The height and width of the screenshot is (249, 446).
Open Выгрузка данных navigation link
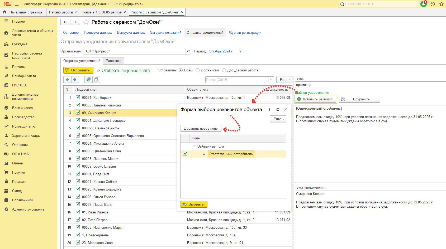pos(131,33)
